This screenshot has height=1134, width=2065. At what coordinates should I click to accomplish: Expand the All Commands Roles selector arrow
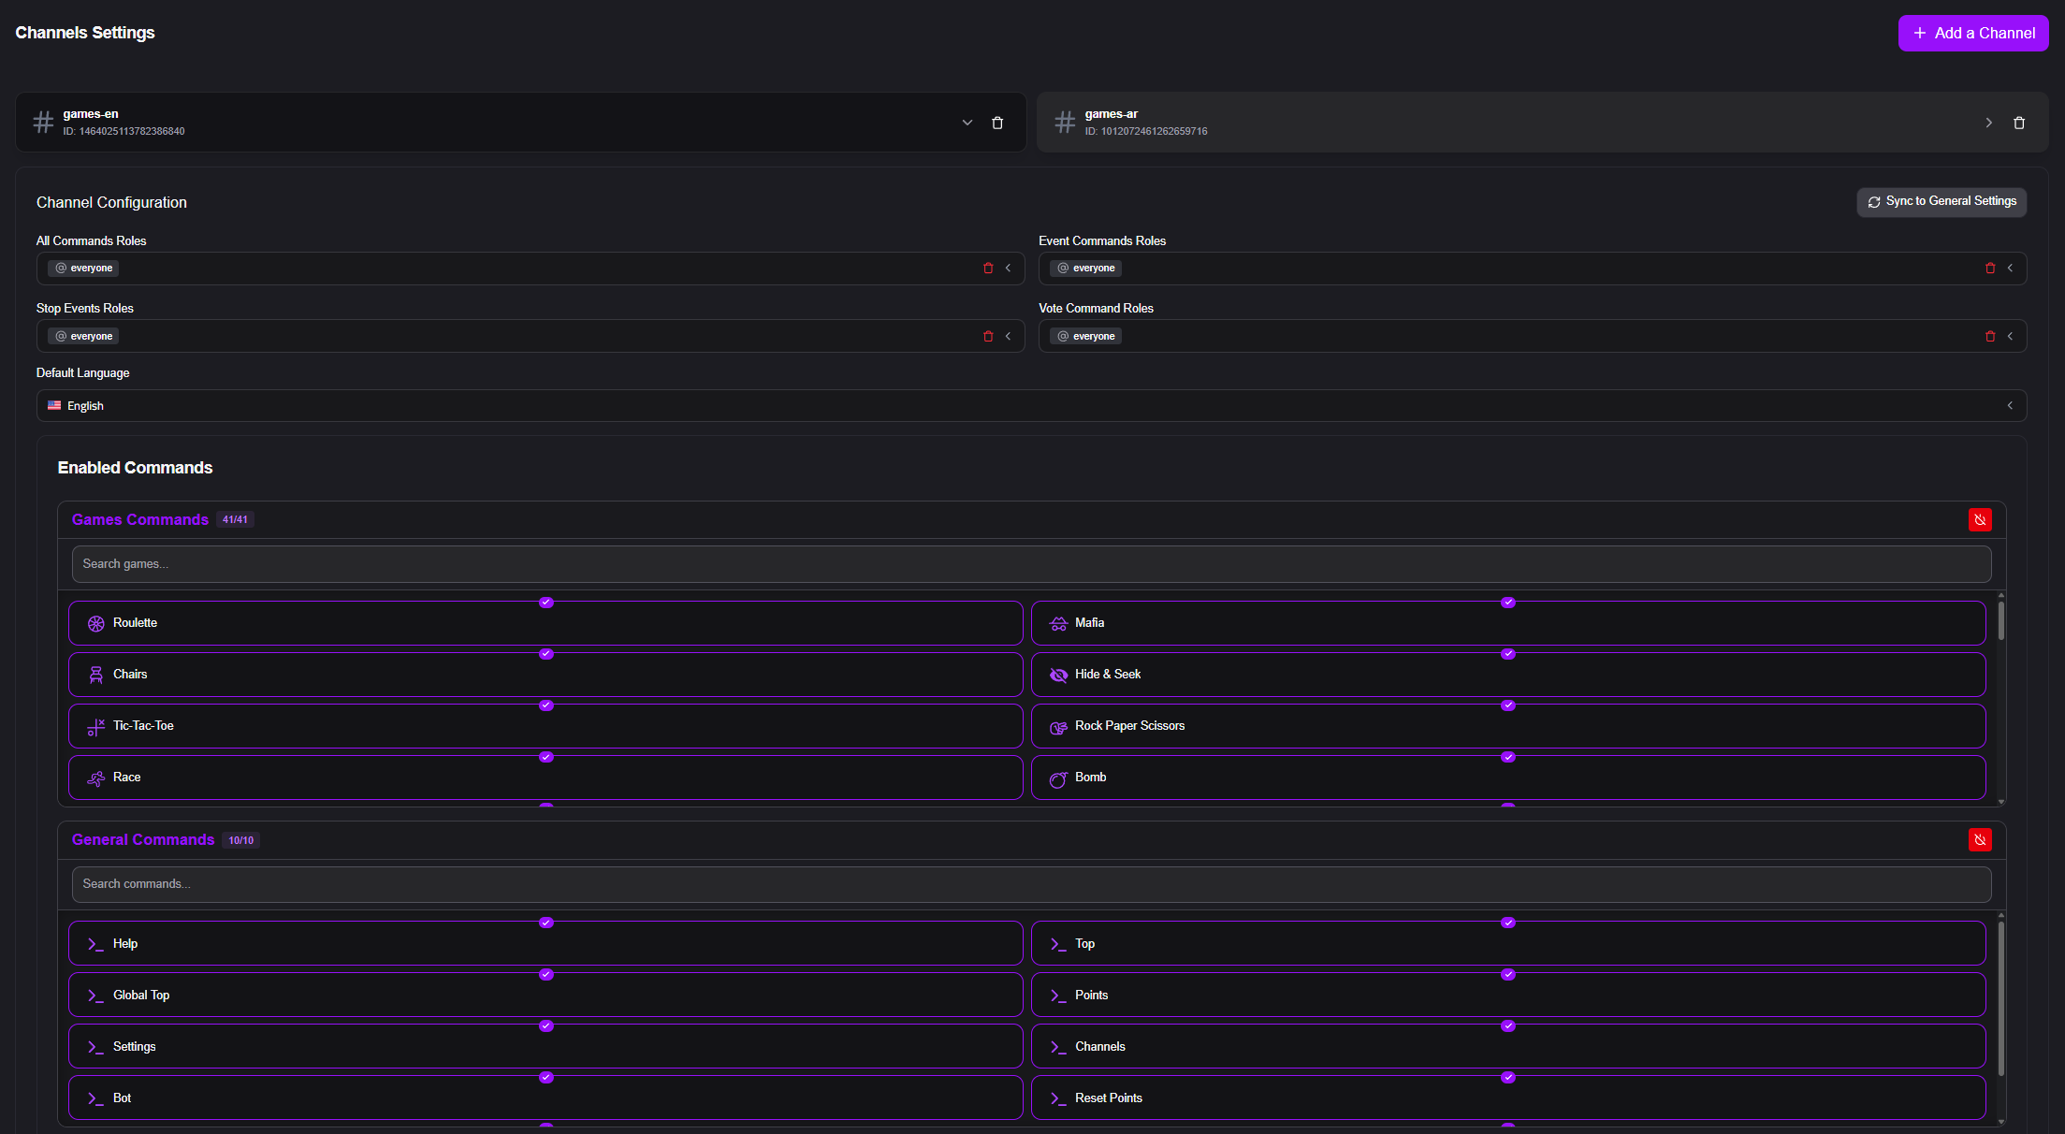point(1009,269)
